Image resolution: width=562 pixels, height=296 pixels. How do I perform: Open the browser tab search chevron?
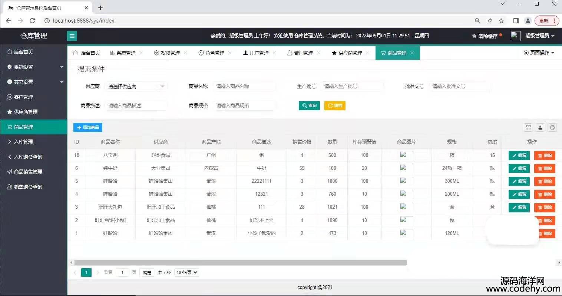coord(503,4)
